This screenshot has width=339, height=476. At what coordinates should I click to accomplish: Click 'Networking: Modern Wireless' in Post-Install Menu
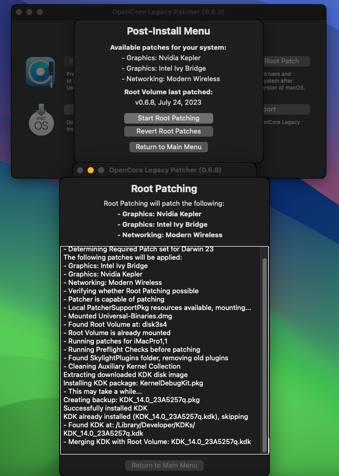pos(171,79)
